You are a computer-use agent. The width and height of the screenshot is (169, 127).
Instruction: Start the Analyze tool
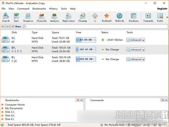click(55, 17)
